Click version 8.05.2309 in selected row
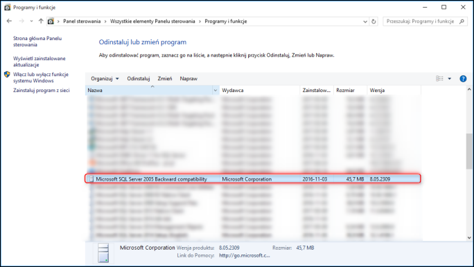474x267 pixels. [380, 179]
